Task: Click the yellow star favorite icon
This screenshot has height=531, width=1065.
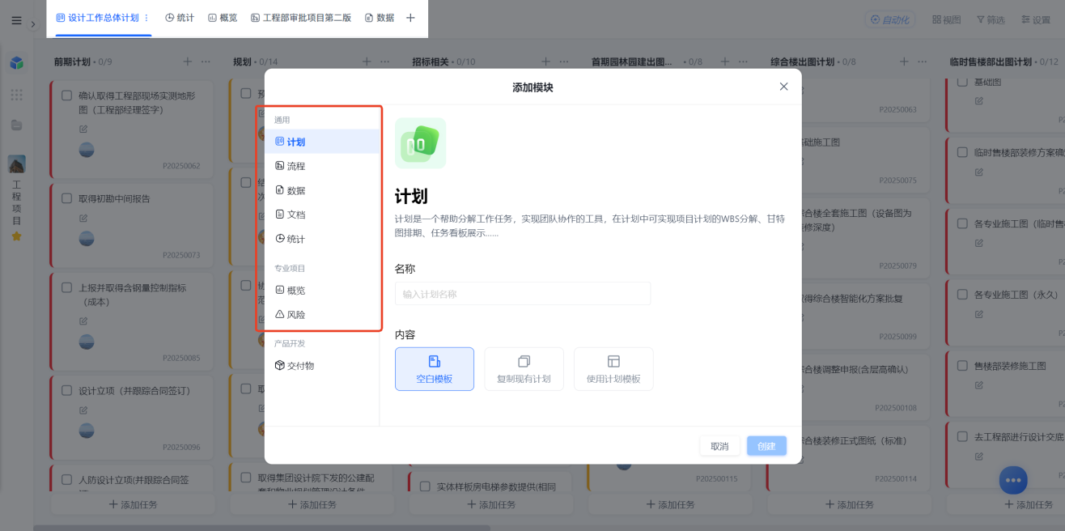Action: point(16,236)
